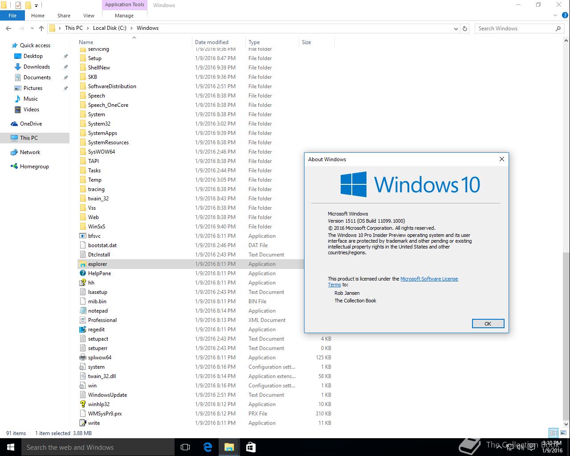Viewport: 570px width, 456px height.
Task: Select the twain_32.dll file icon
Action: (83, 376)
